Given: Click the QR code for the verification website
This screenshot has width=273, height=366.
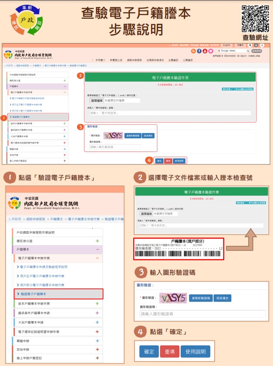Looking at the screenshot, I should pyautogui.click(x=255, y=19).
